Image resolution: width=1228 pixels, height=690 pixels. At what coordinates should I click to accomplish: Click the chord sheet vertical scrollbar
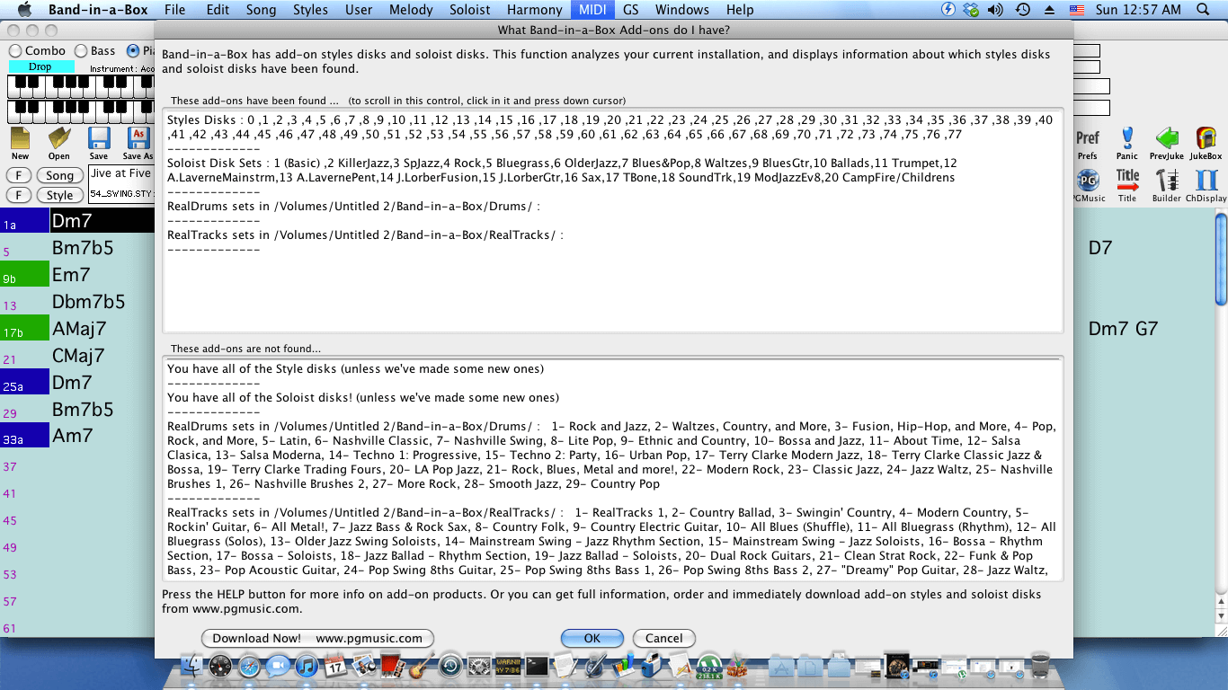click(x=1221, y=422)
